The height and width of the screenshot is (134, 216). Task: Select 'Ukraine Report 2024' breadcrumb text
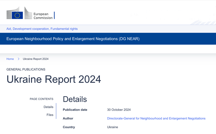35,59
